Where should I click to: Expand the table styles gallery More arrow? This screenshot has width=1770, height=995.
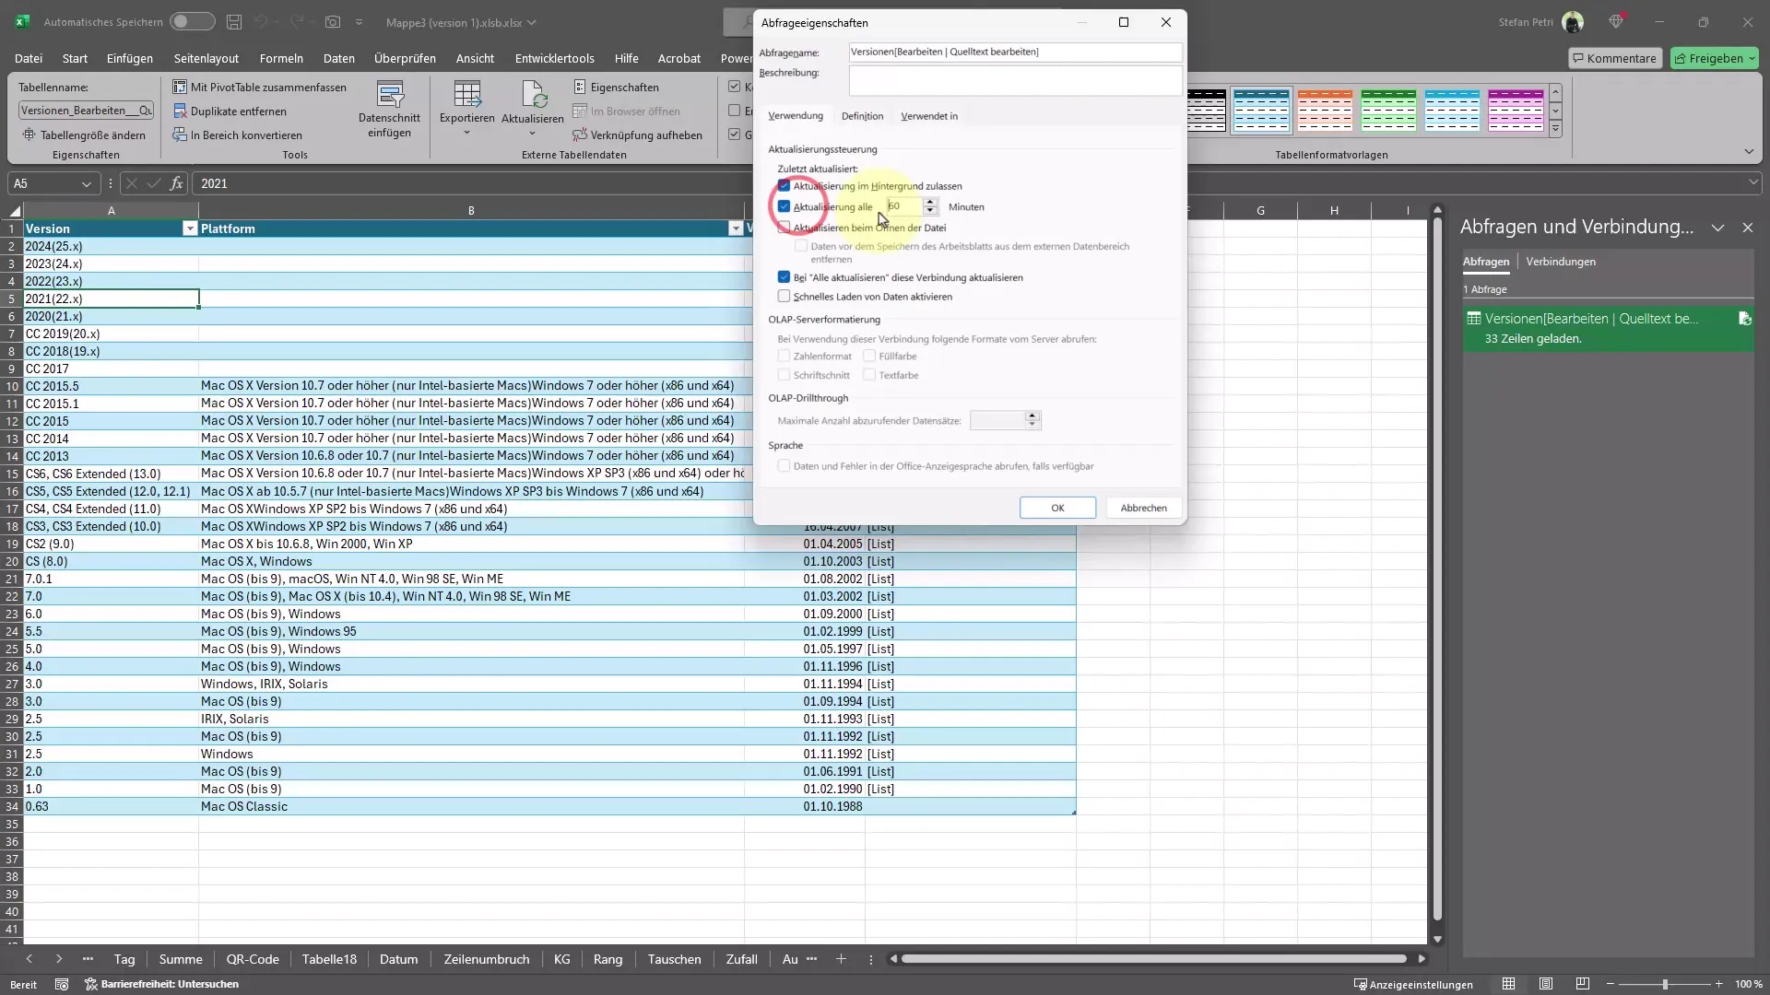1556,130
